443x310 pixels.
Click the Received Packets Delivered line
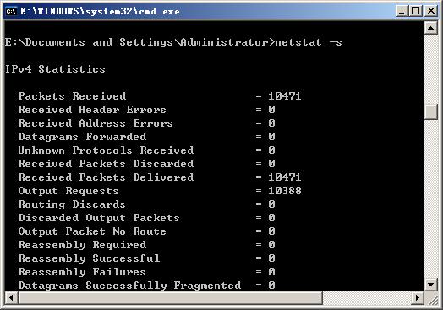click(160, 177)
